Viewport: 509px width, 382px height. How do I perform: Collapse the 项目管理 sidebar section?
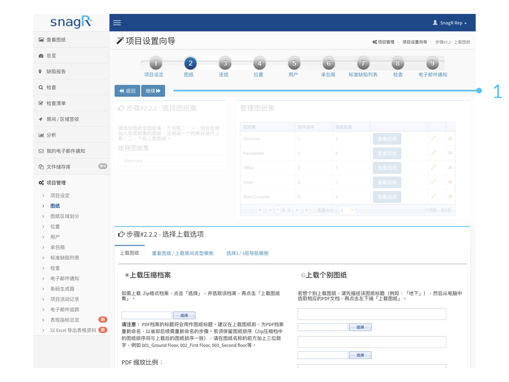(71, 183)
